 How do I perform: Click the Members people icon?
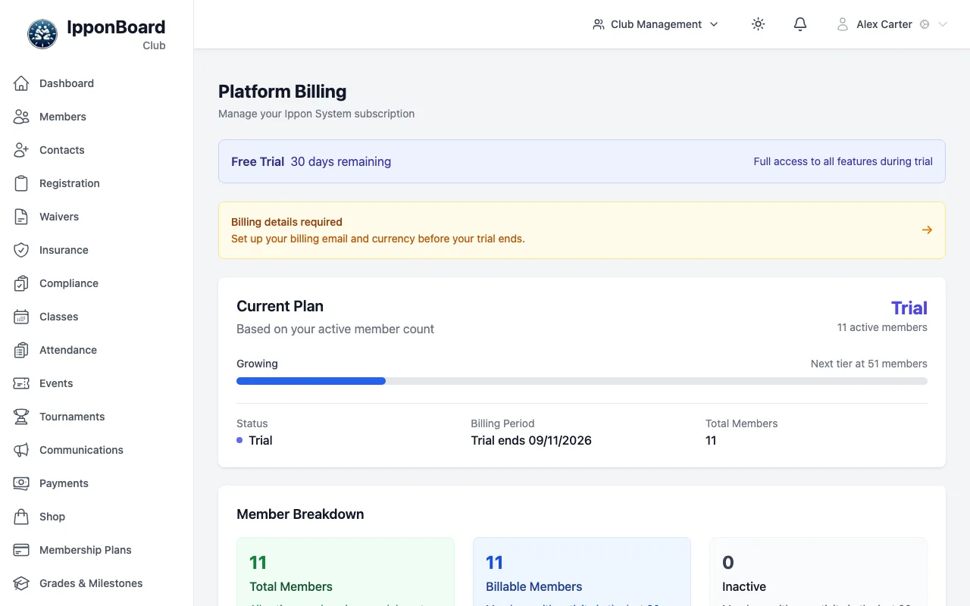tap(21, 117)
